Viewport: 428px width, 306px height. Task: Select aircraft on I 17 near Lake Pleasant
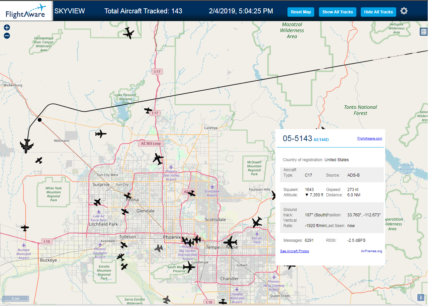point(148,110)
